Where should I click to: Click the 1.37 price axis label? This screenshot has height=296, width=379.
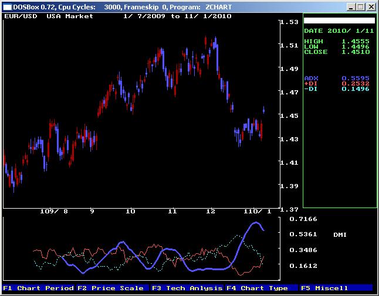[x=289, y=210]
